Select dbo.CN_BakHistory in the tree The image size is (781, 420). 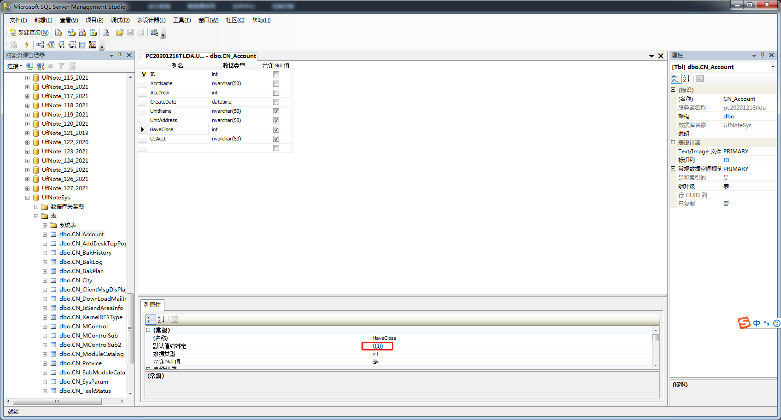click(85, 253)
